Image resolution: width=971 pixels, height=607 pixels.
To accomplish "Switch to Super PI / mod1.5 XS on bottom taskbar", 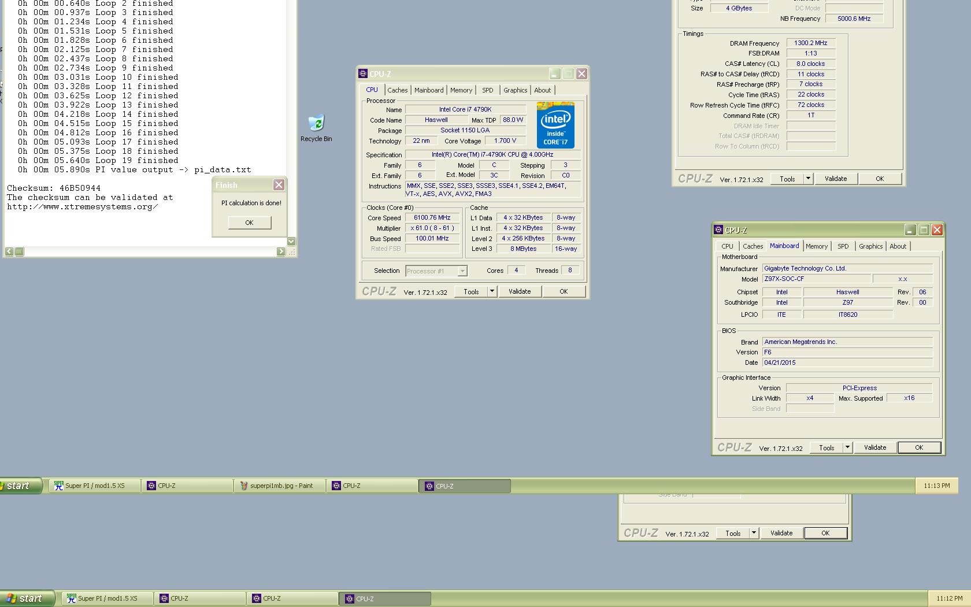I will [x=108, y=598].
